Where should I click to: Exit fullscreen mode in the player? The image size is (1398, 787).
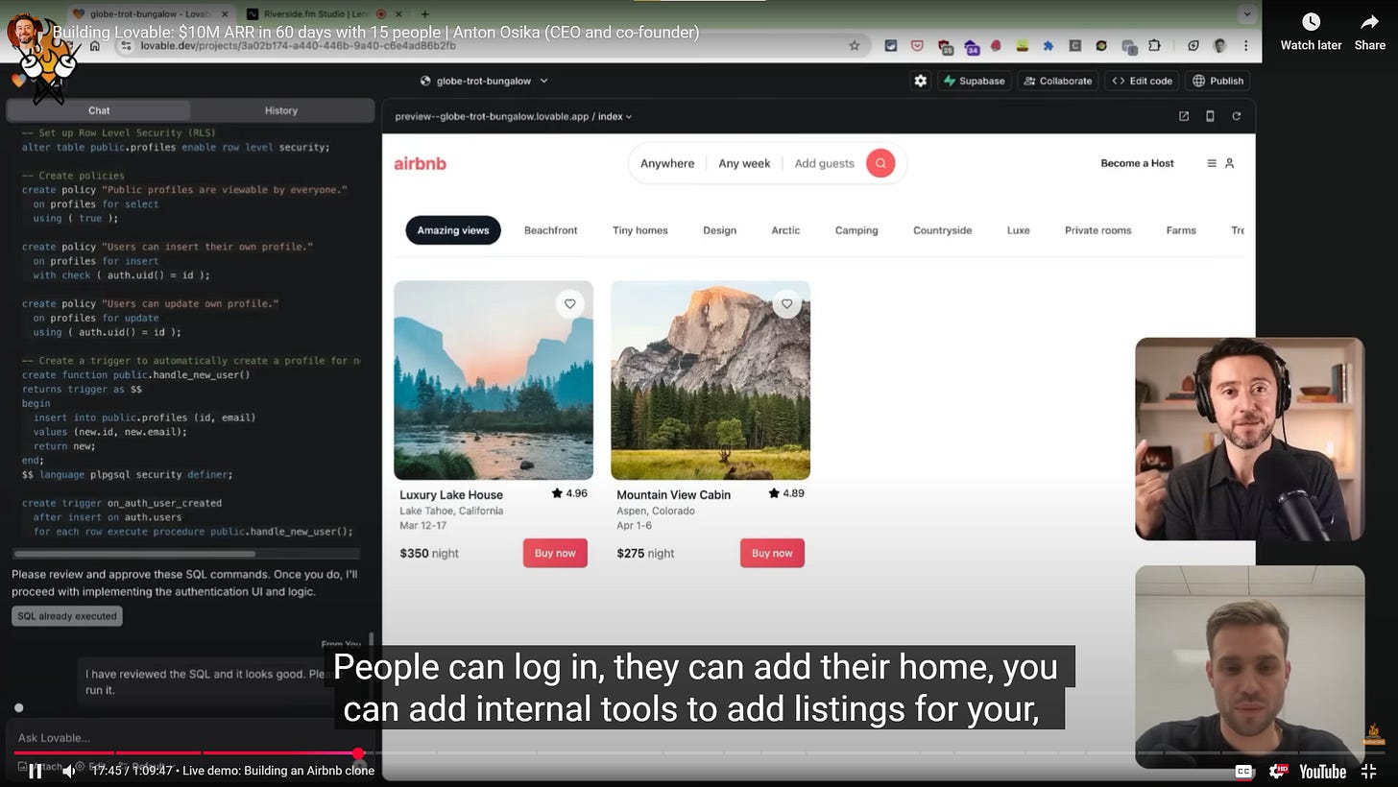click(1369, 771)
